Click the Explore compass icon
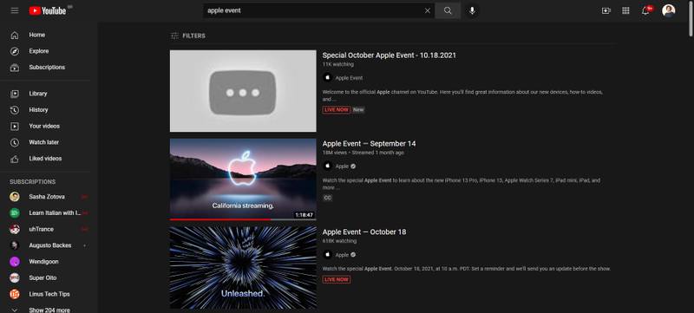The image size is (694, 313). tap(15, 51)
